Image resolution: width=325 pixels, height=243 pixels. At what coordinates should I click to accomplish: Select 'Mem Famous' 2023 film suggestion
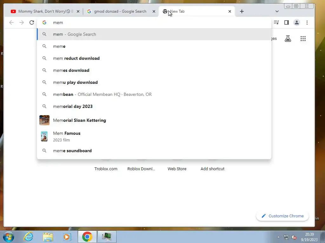point(154,136)
